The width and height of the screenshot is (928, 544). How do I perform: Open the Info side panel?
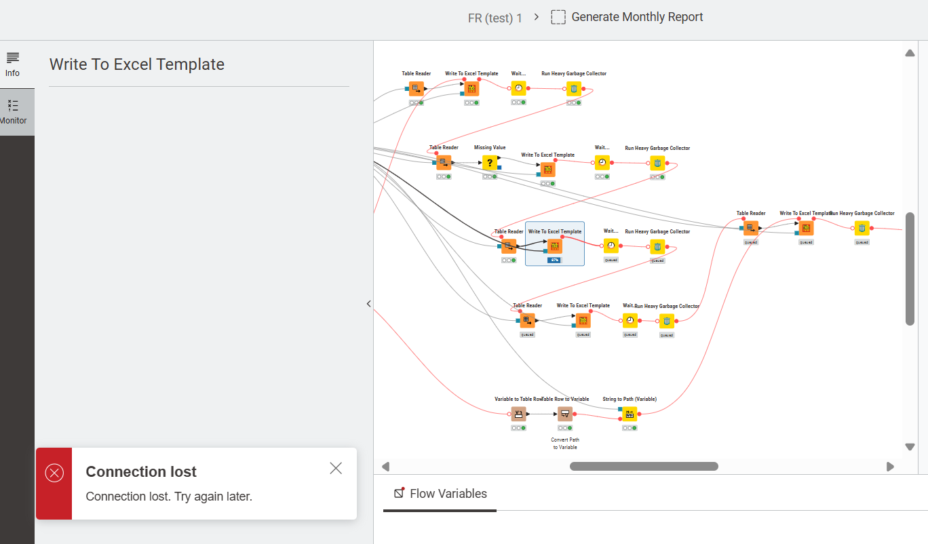[x=13, y=64]
